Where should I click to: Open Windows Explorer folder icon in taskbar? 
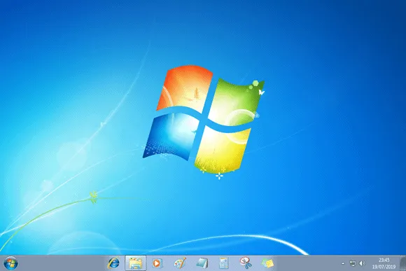(135, 263)
